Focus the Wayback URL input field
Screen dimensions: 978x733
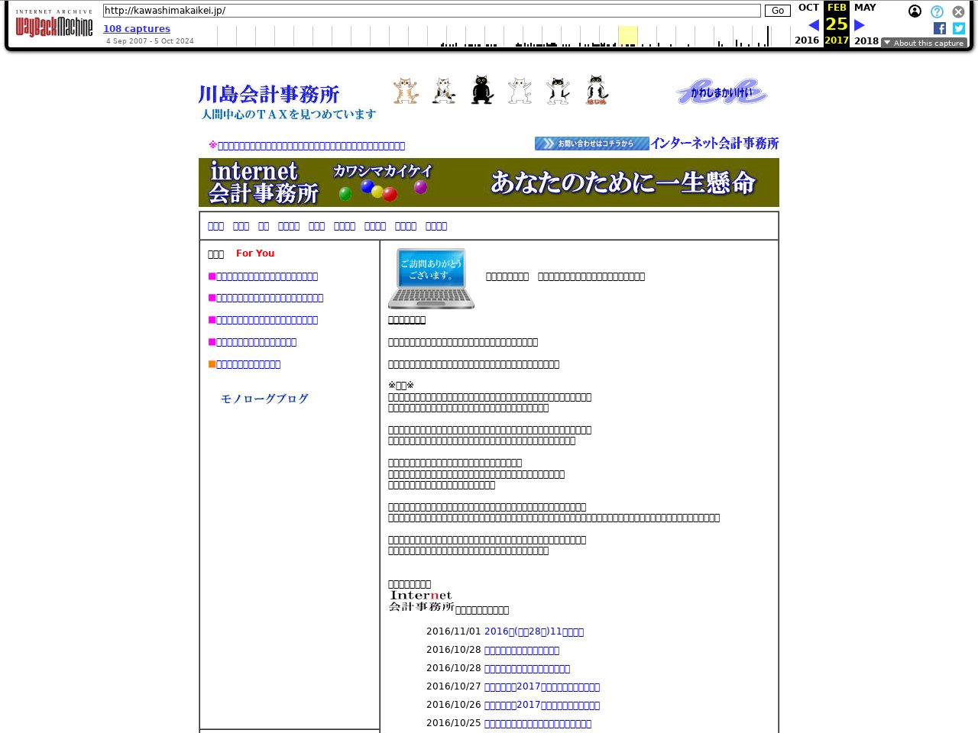click(432, 11)
